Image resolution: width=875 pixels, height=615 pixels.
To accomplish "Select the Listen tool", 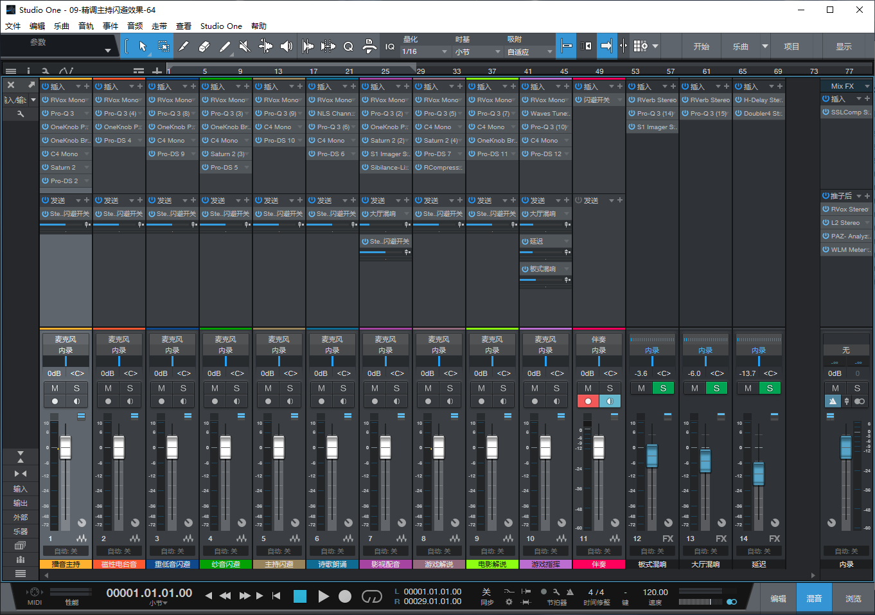I will tap(286, 46).
